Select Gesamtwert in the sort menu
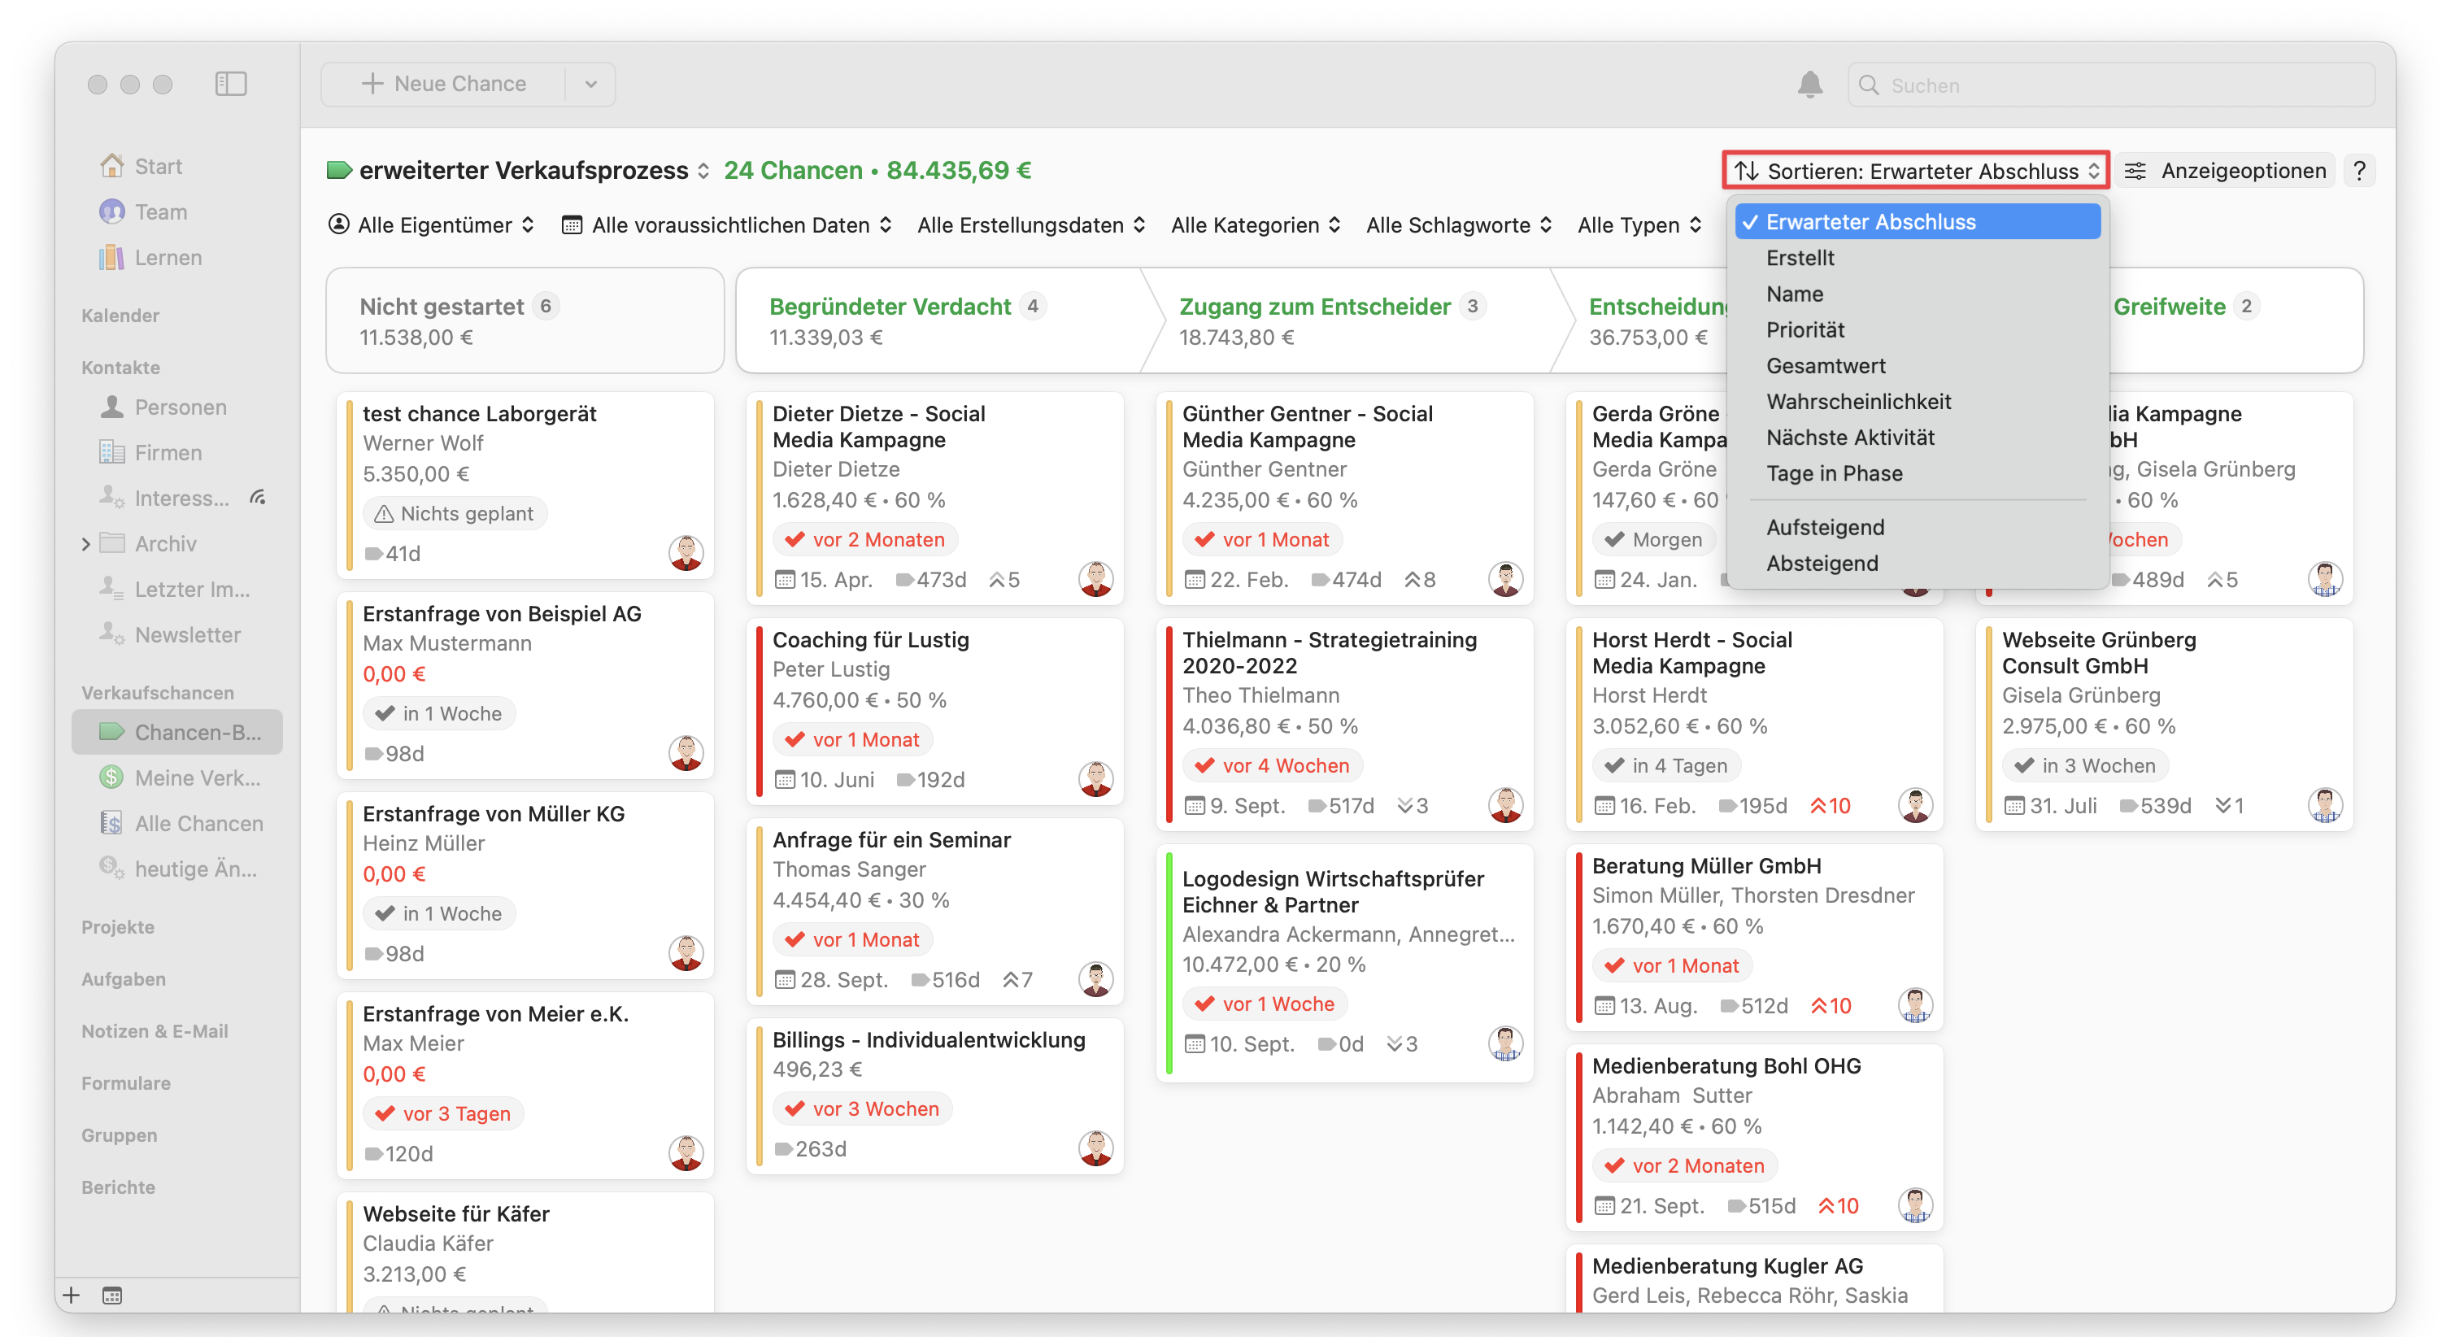 tap(1825, 365)
